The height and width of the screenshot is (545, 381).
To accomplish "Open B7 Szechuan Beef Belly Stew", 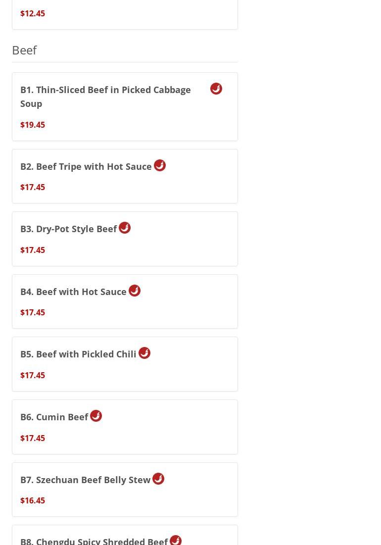I will point(85,480).
